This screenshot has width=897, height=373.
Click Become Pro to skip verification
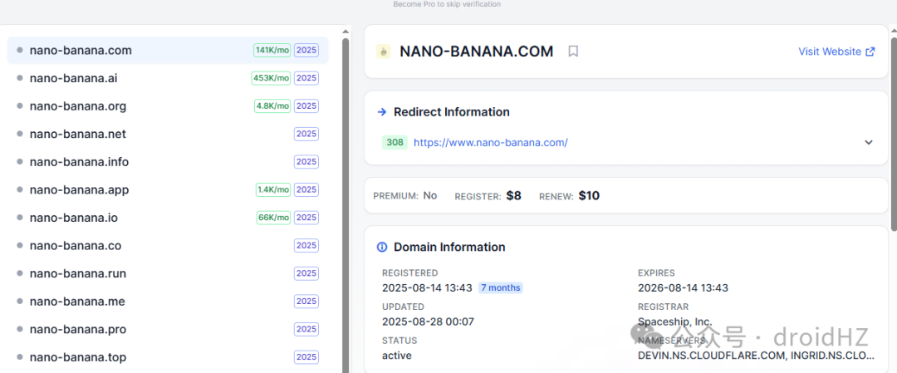[447, 4]
